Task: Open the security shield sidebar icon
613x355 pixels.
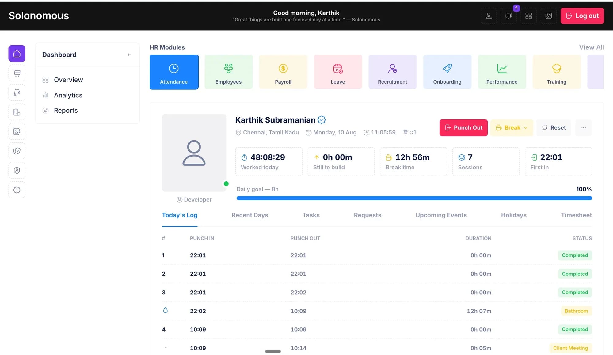Action: (17, 170)
